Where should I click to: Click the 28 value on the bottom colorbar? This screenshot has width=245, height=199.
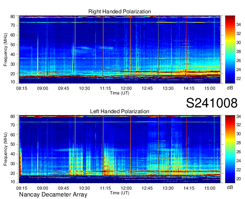click(239, 142)
